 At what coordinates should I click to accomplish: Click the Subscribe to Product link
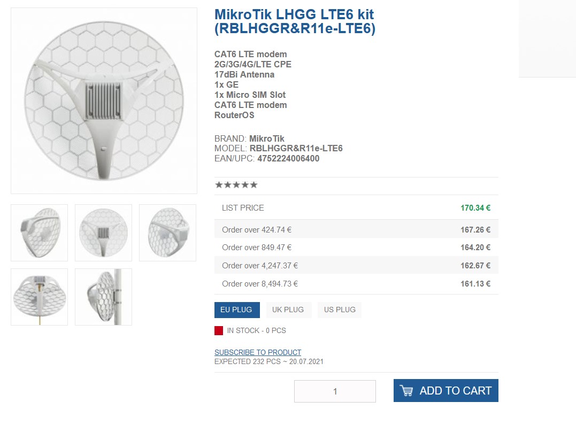tap(258, 352)
